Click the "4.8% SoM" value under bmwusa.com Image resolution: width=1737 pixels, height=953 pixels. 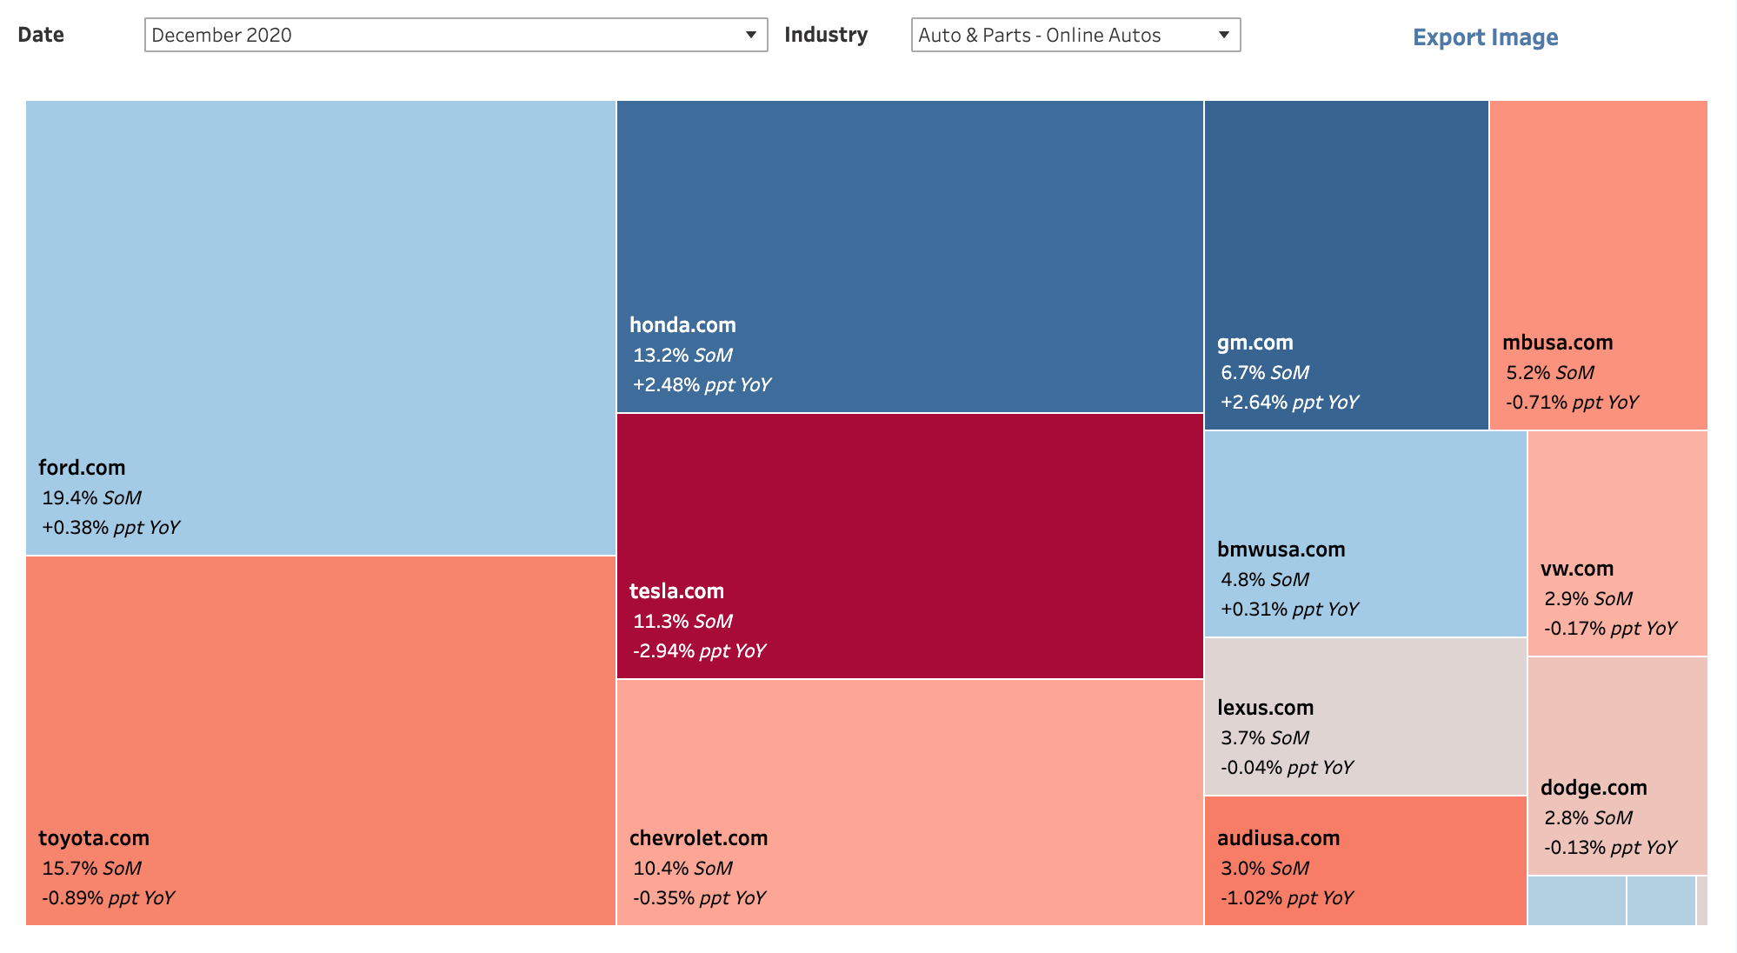point(1265,579)
